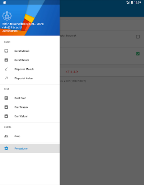Click the Grup people icon
Viewport: 144px width, 185px height.
pos(6,136)
